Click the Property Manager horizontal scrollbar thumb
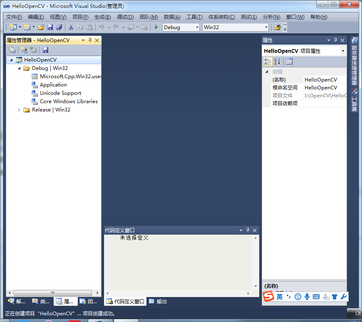This screenshot has height=322, width=362. pyautogui.click(x=53, y=293)
